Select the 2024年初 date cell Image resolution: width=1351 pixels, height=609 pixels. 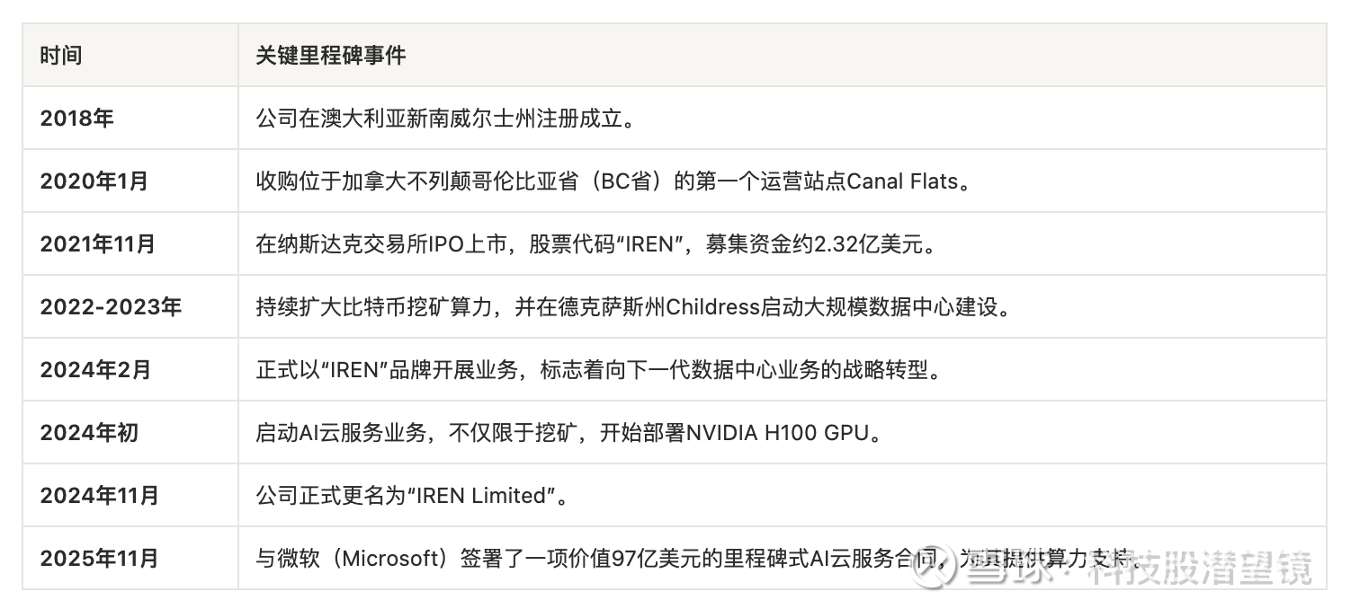click(89, 433)
